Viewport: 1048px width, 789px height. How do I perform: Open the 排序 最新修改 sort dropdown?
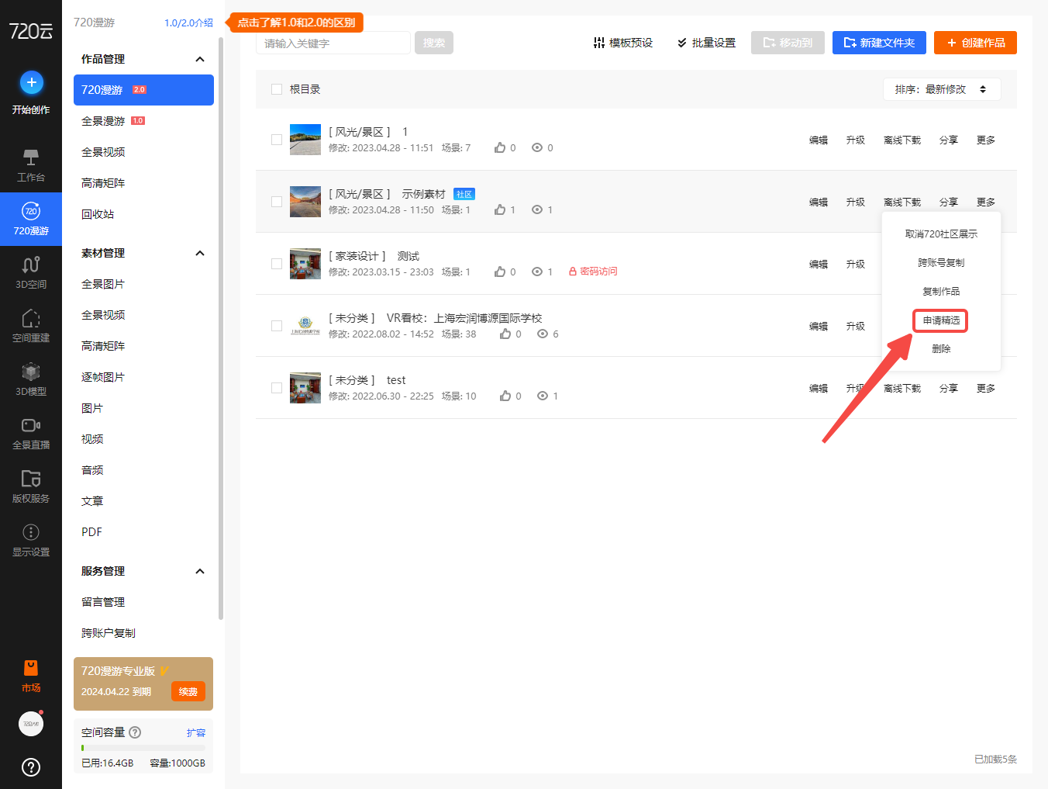(941, 89)
